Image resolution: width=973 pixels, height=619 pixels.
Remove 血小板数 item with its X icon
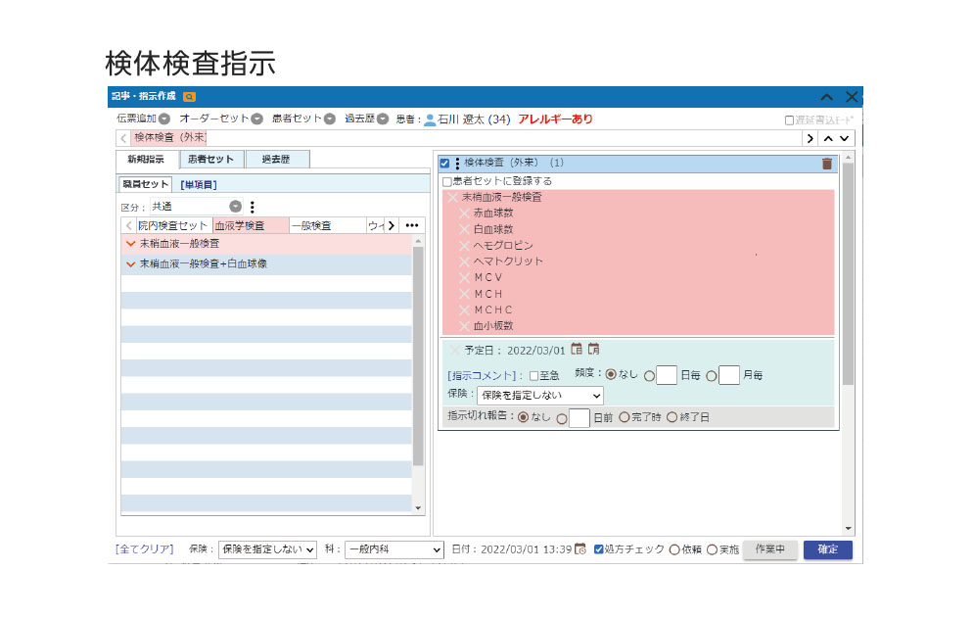click(x=465, y=326)
